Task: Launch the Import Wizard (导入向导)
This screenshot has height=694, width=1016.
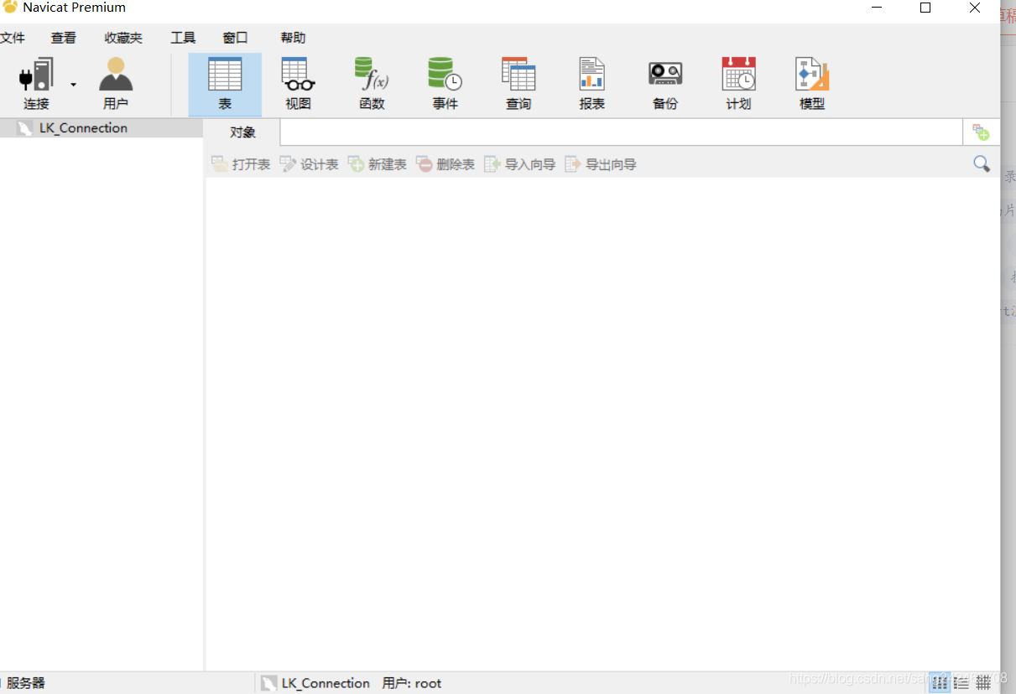Action: pyautogui.click(x=520, y=164)
